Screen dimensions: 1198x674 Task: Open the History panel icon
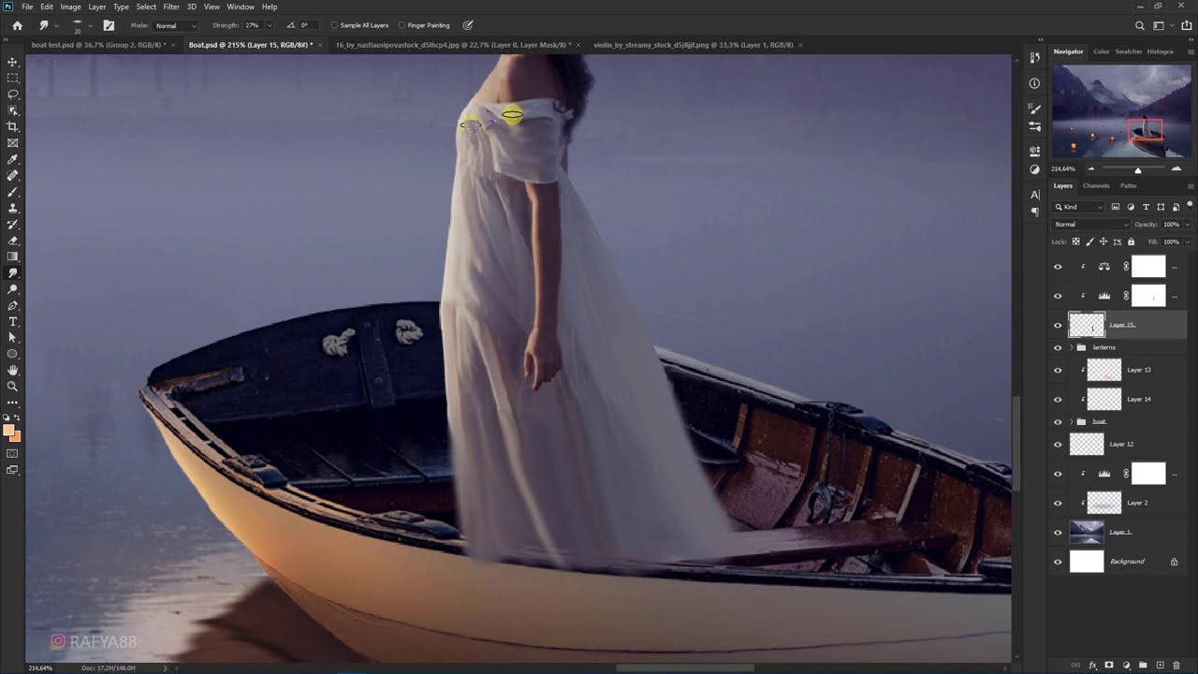(1034, 58)
